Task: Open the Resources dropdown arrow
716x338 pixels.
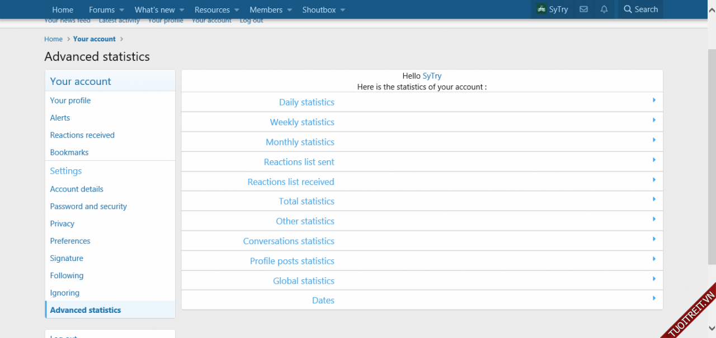Action: 237,10
